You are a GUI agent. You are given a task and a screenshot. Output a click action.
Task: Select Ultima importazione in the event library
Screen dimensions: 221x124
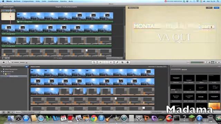pyautogui.click(x=11, y=69)
